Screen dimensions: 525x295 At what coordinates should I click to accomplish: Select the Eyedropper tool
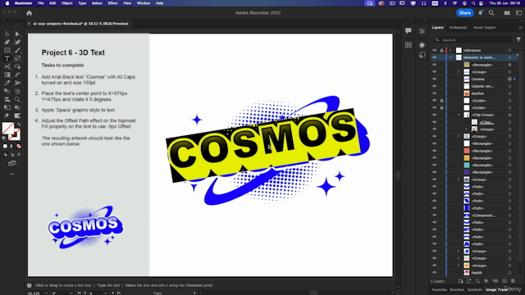tap(7, 83)
